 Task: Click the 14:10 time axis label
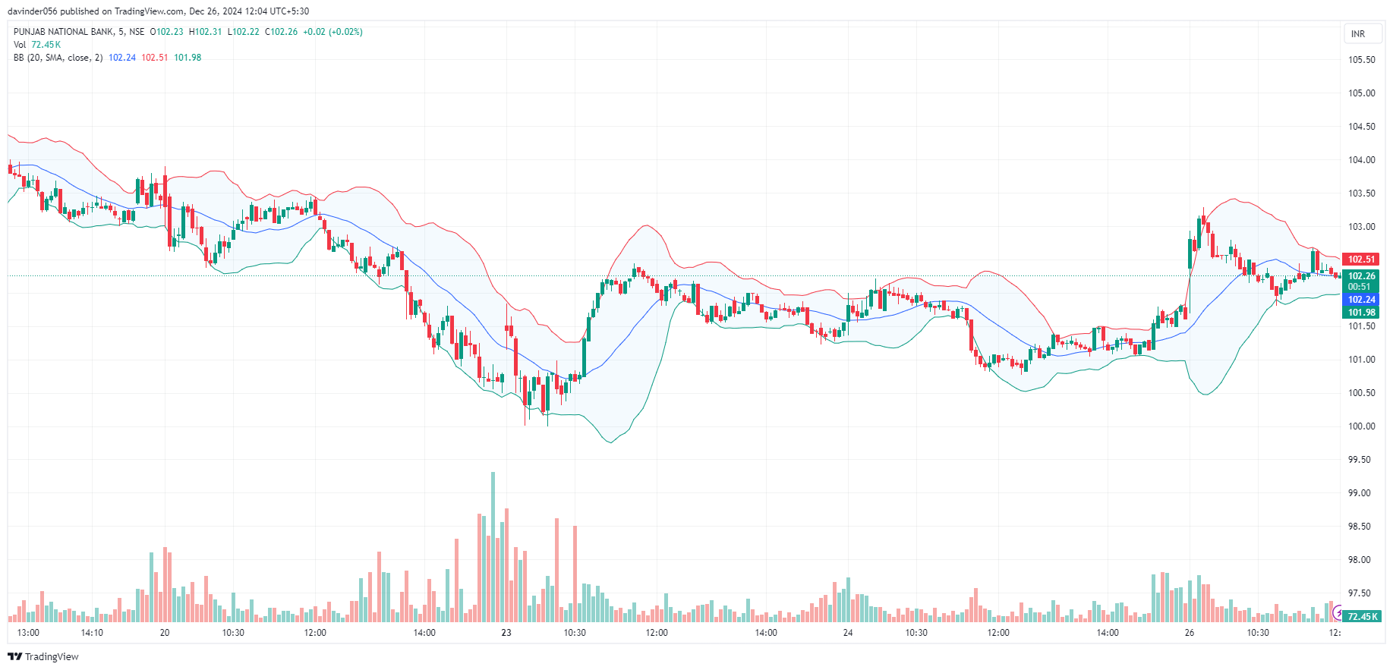click(x=92, y=633)
